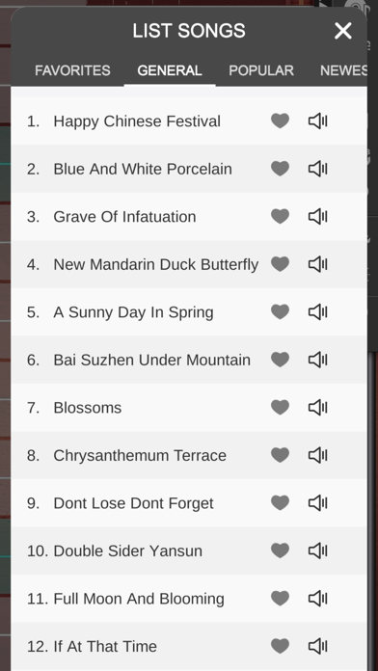Mark Full Moon And Blooming as favorite
The image size is (378, 671).
280,599
